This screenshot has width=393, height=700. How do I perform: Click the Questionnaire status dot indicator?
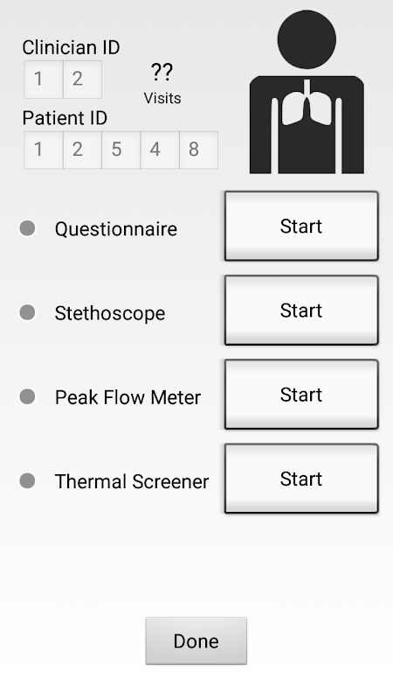coord(27,228)
